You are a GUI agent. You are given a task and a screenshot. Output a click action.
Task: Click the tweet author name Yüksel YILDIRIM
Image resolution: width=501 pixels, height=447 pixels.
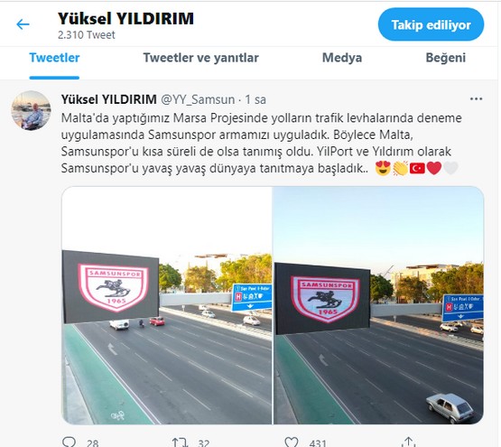pos(108,99)
